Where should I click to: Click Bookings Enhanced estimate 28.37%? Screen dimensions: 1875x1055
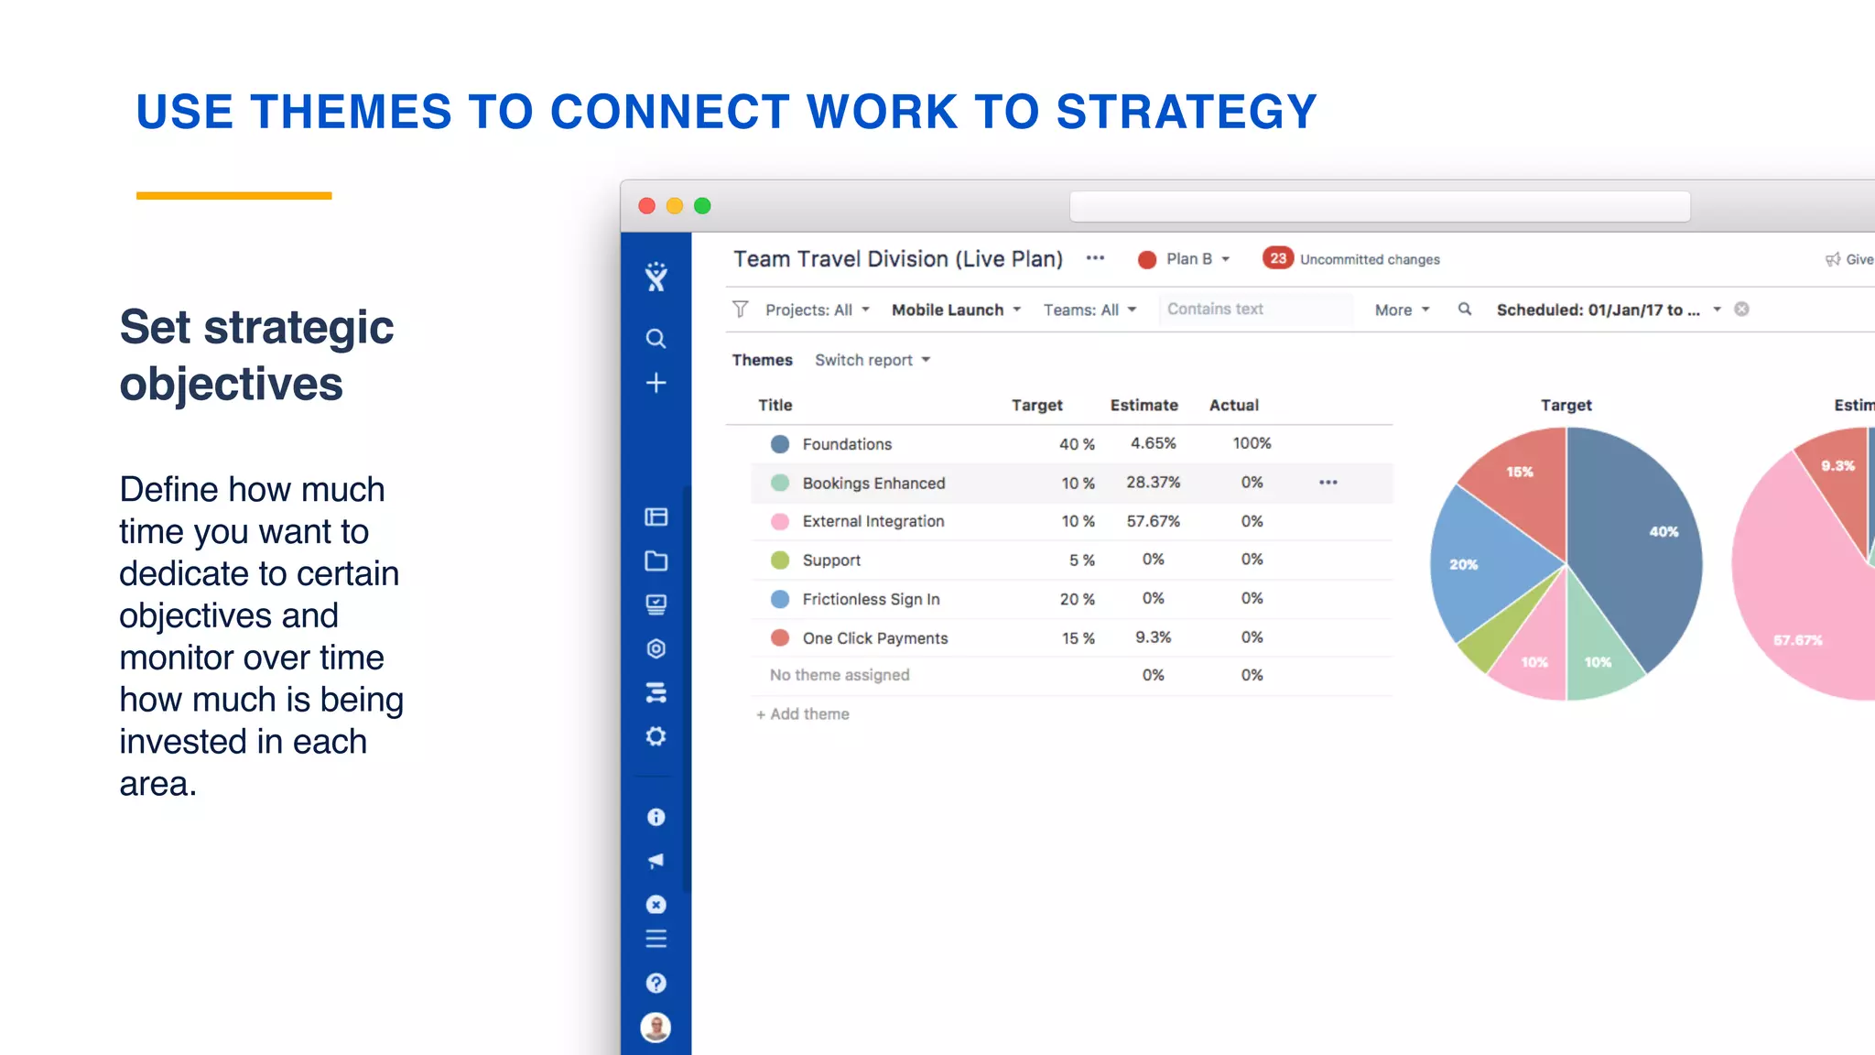(1153, 482)
